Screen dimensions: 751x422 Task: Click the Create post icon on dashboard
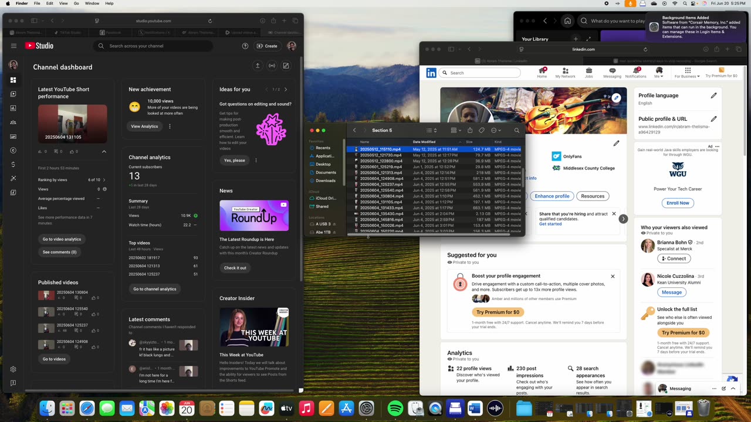pos(286,66)
